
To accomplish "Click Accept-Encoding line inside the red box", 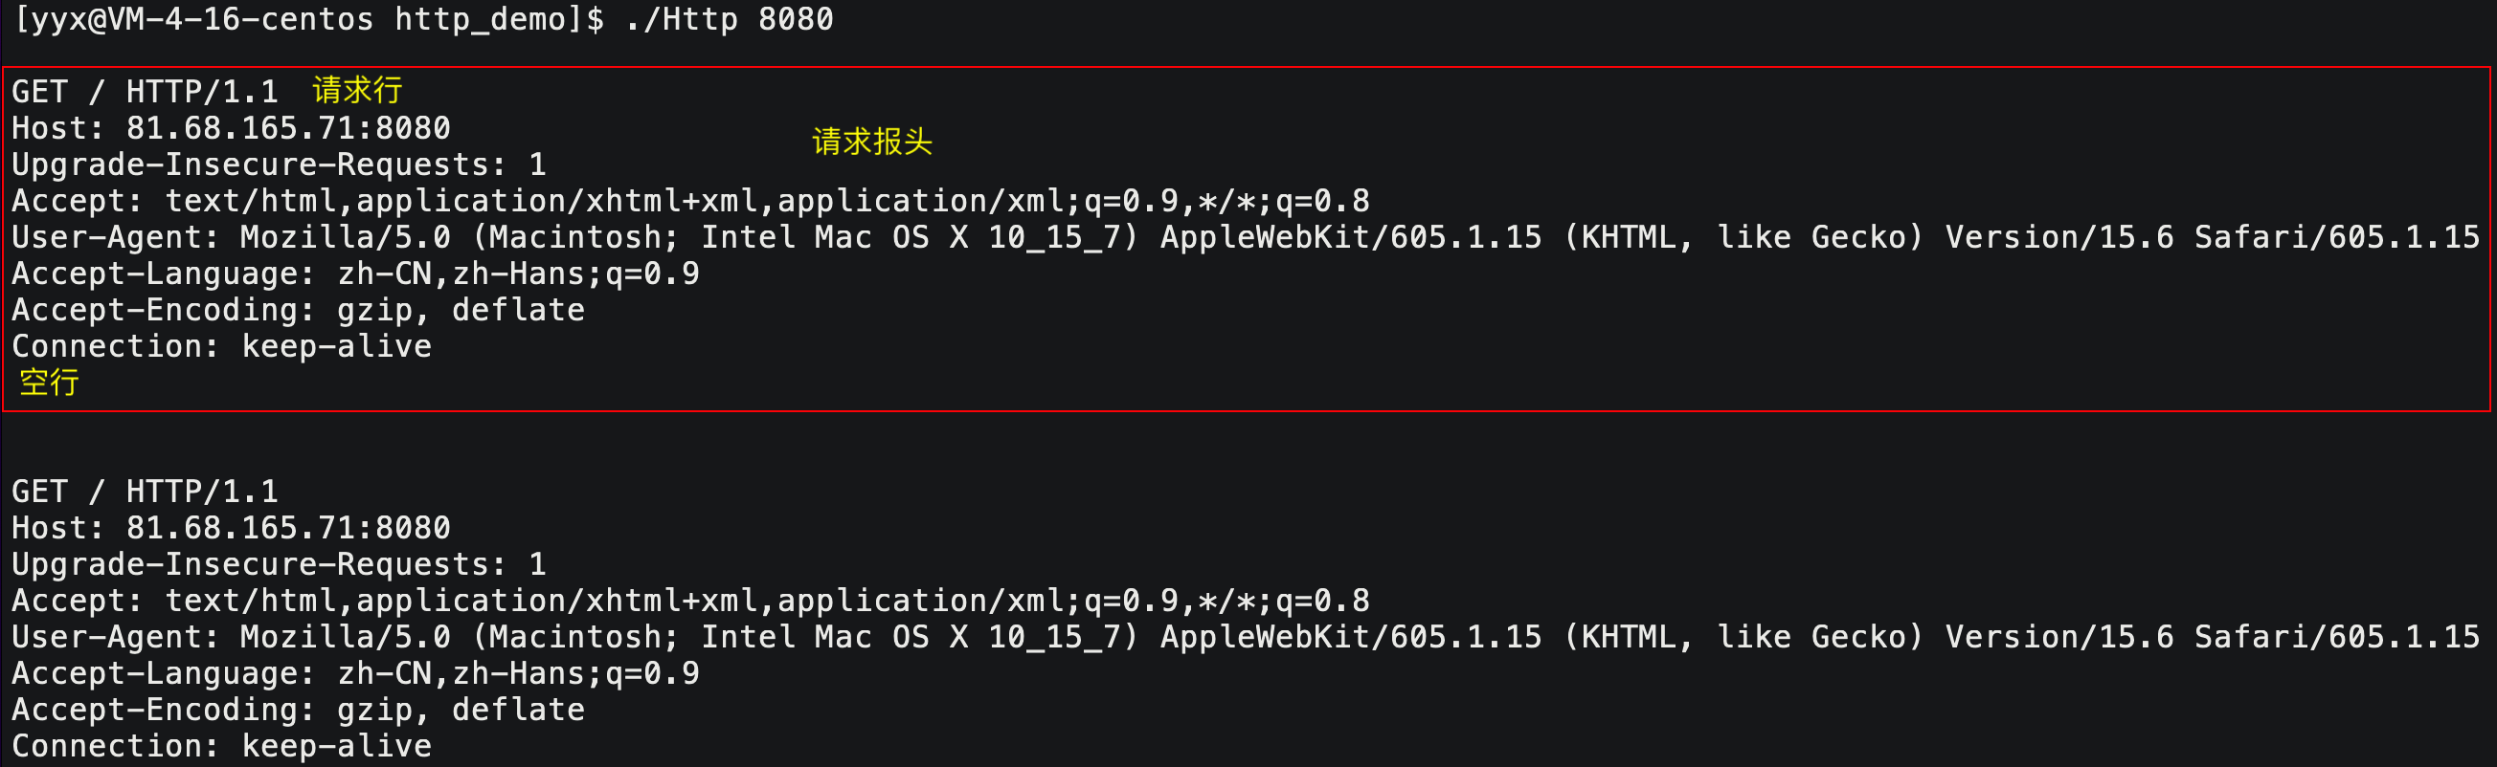I will (298, 310).
